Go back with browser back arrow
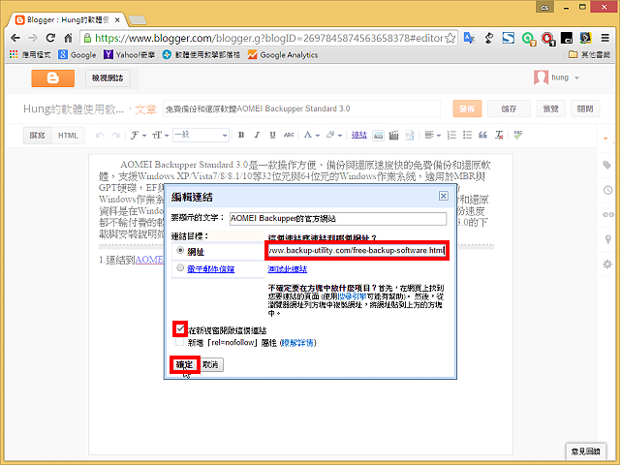 (16, 38)
